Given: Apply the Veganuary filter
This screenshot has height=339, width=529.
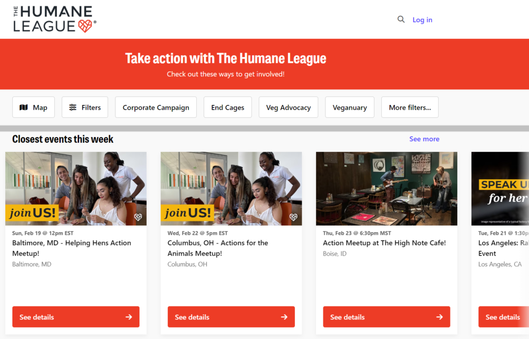Looking at the screenshot, I should (x=350, y=107).
